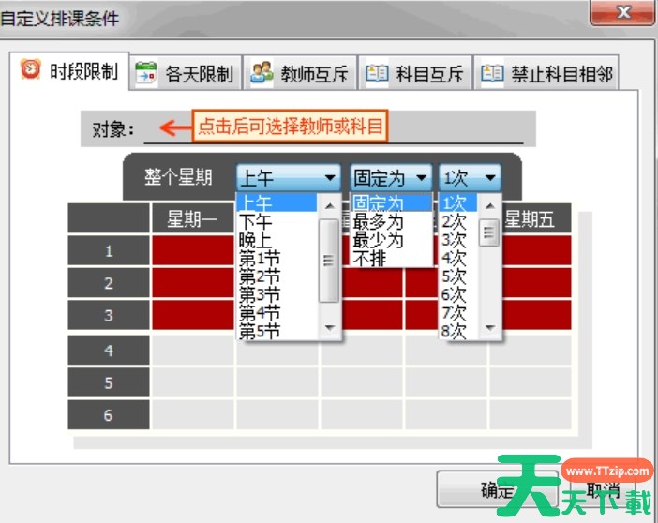The width and height of the screenshot is (658, 523).
Task: Select 第2节 in the period list
Action: click(277, 276)
